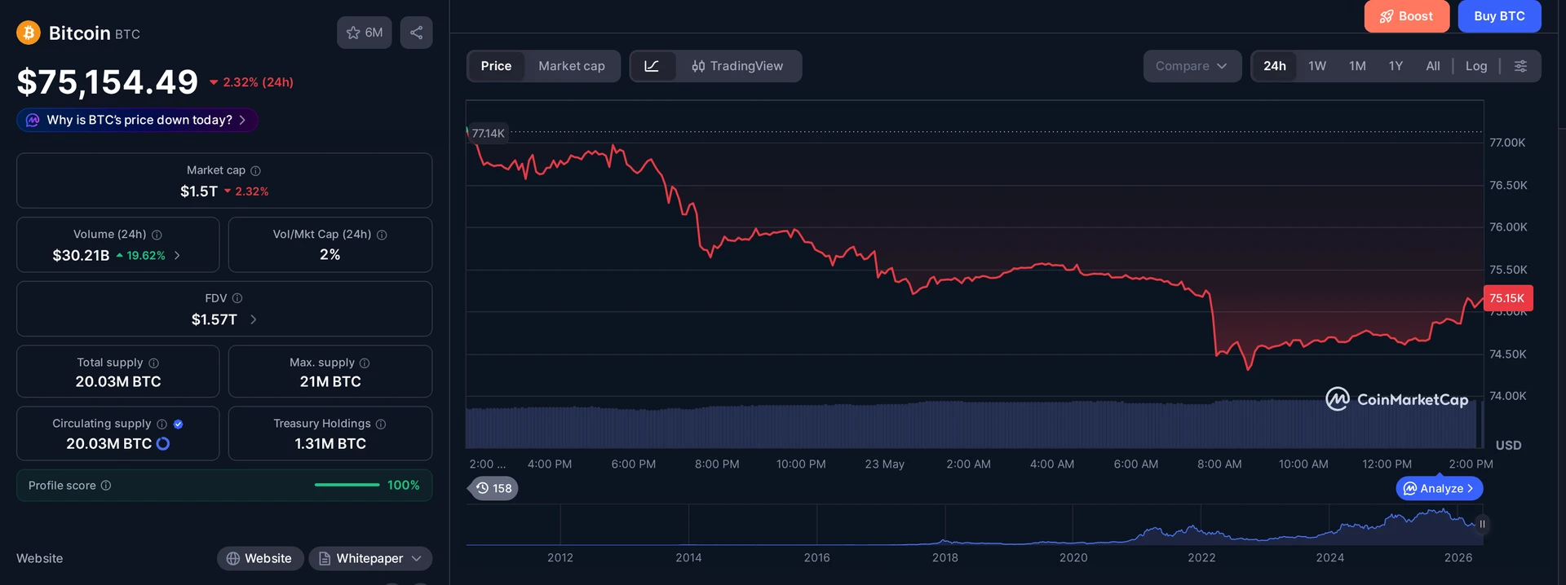
Task: Click the Profile score progress bar
Action: click(347, 485)
